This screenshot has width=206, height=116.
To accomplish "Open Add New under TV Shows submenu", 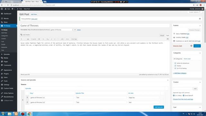I will 4,33.
